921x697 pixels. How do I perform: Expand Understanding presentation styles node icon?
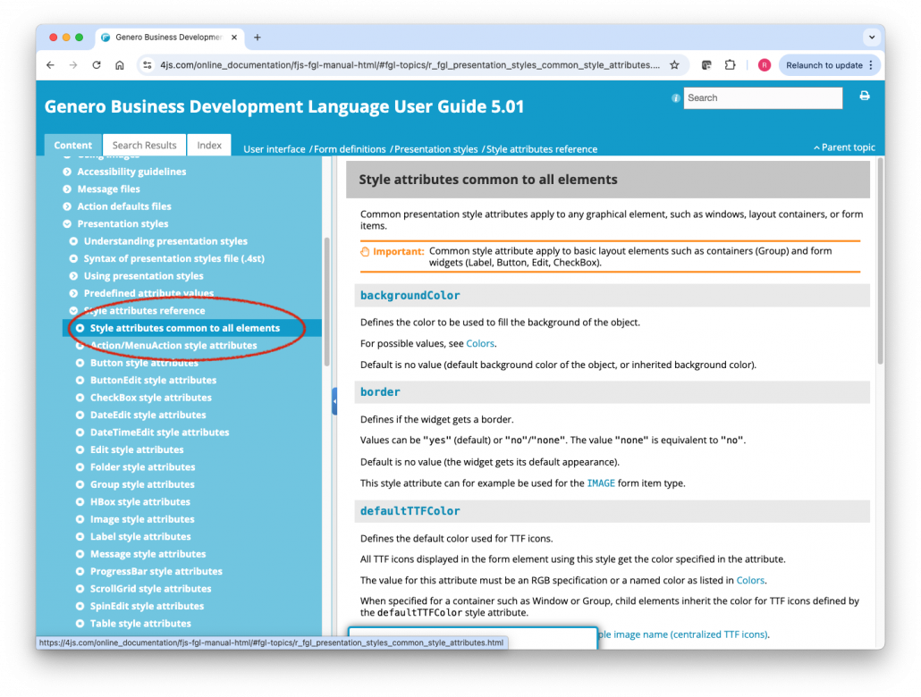(73, 241)
